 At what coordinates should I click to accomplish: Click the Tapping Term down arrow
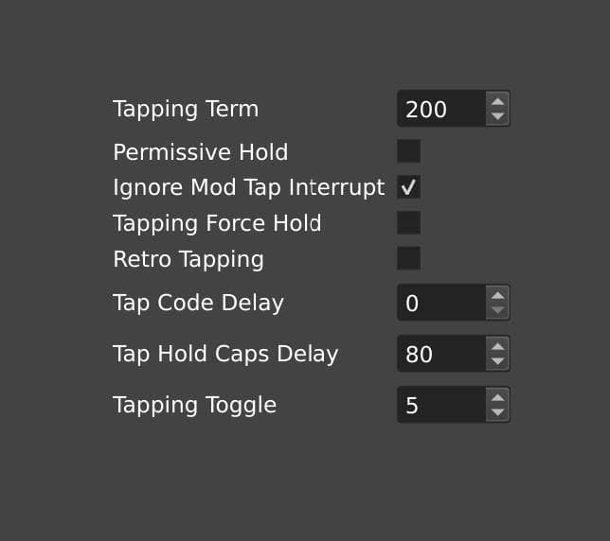tap(497, 116)
